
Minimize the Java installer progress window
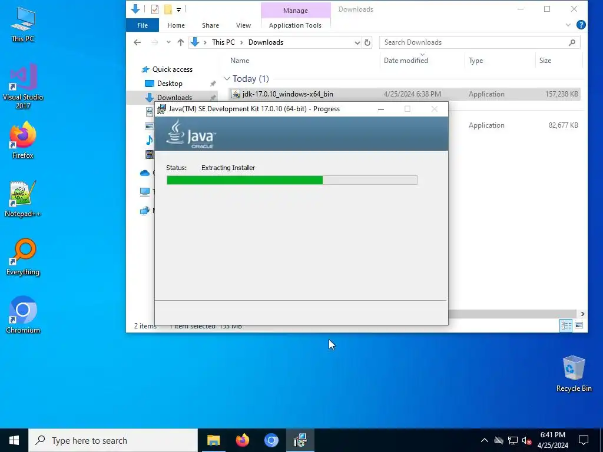pos(381,109)
